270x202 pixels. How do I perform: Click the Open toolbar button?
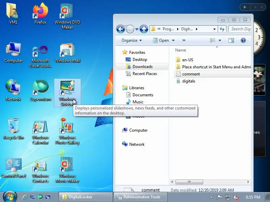pyautogui.click(x=161, y=40)
